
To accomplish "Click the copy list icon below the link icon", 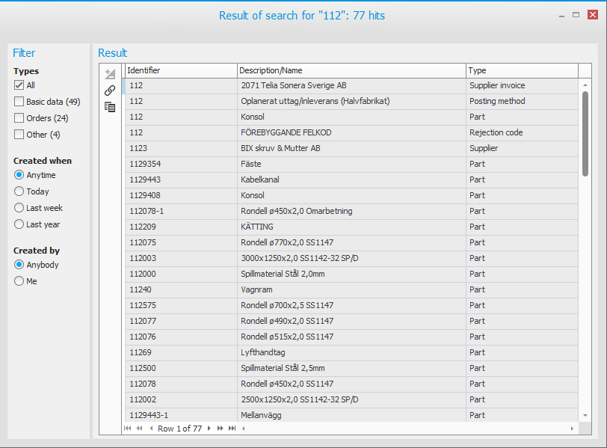I will 110,107.
